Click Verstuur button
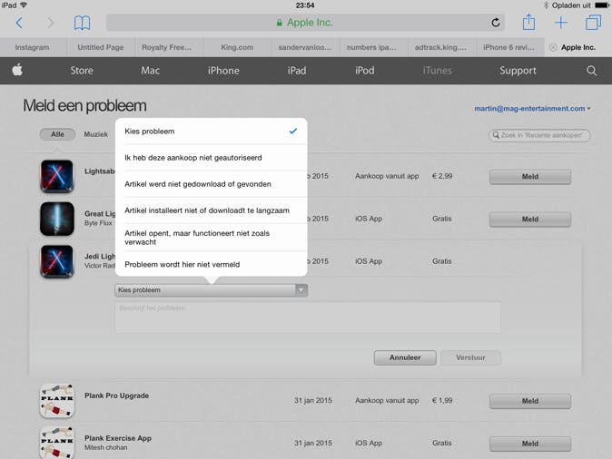Viewport: 612px width, 459px height. 470,357
